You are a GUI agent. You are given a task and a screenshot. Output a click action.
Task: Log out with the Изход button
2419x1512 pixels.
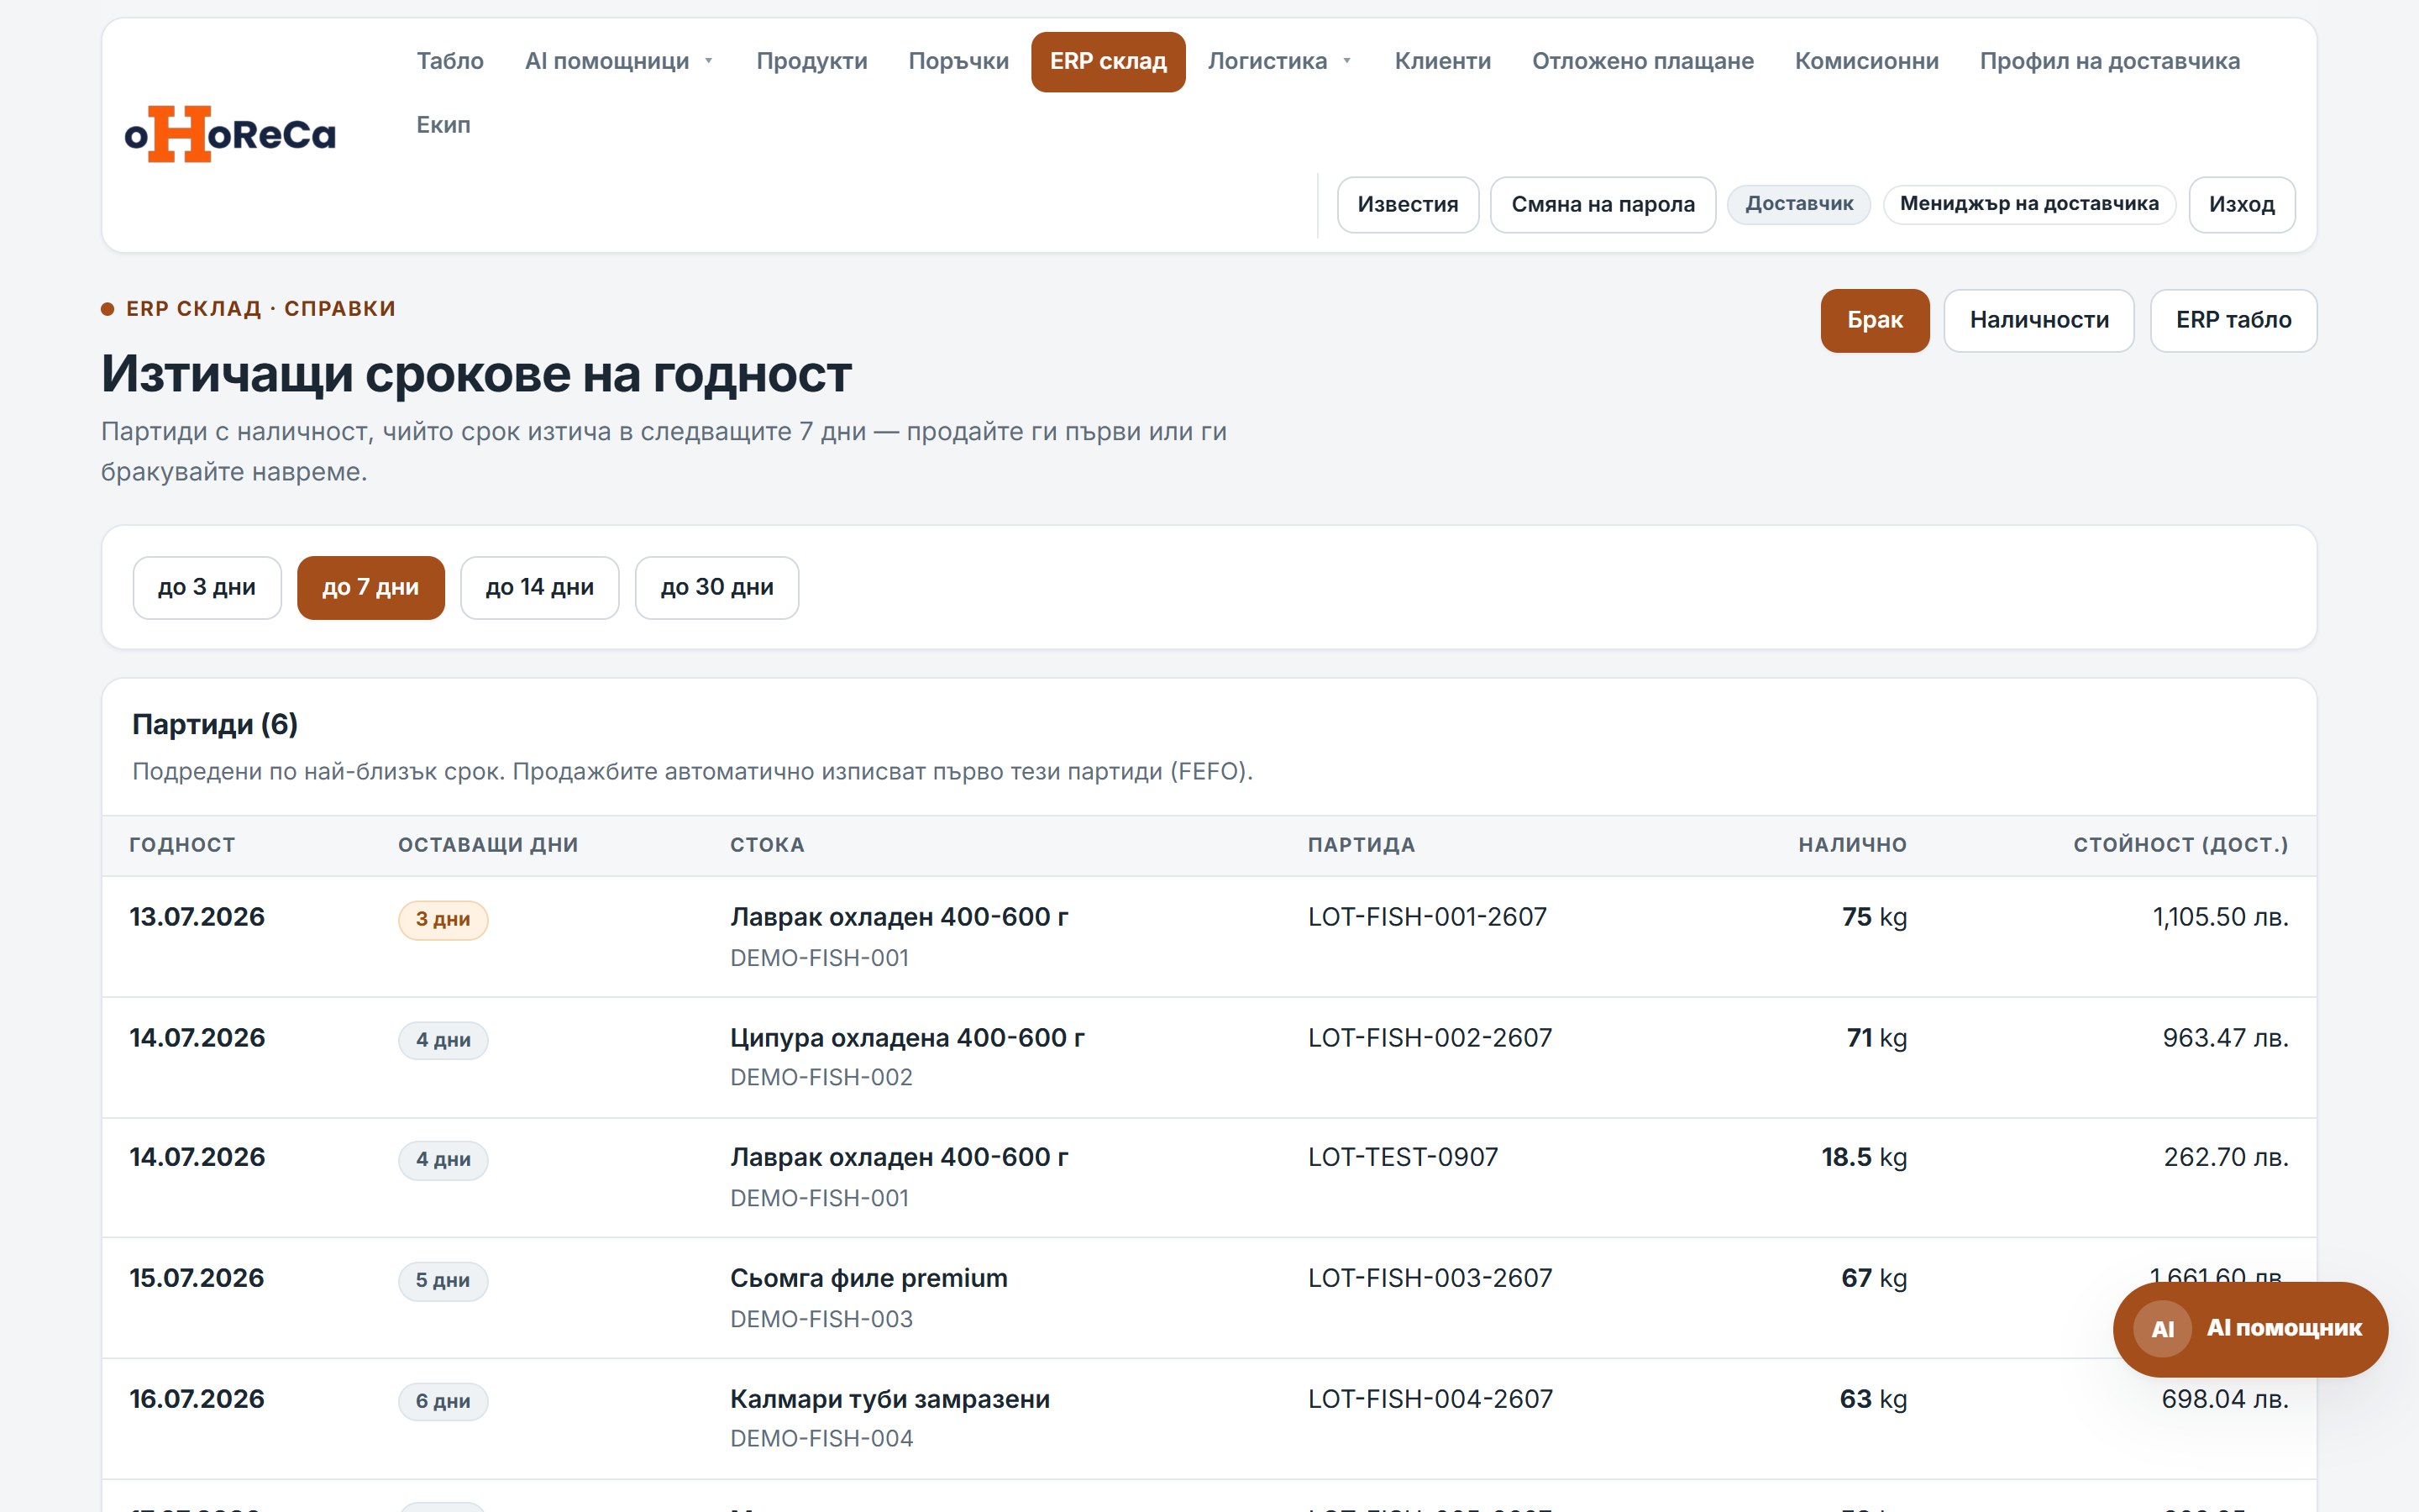point(2241,204)
